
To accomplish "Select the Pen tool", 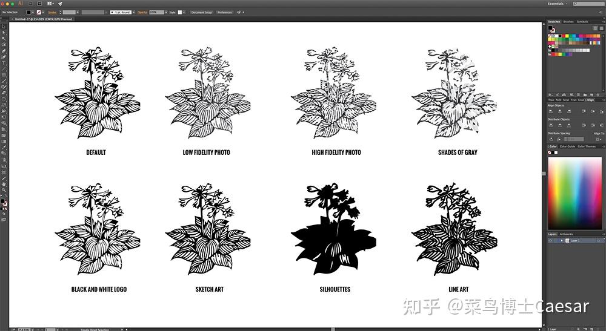I will coord(4,51).
